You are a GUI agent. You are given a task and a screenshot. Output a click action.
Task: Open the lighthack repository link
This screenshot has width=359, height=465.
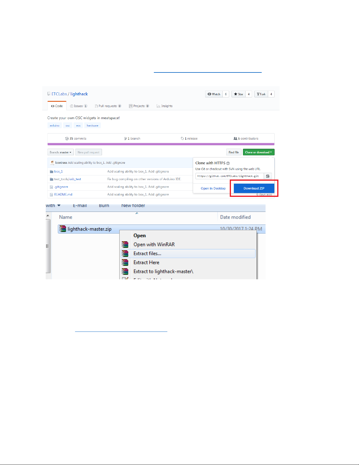(79, 94)
